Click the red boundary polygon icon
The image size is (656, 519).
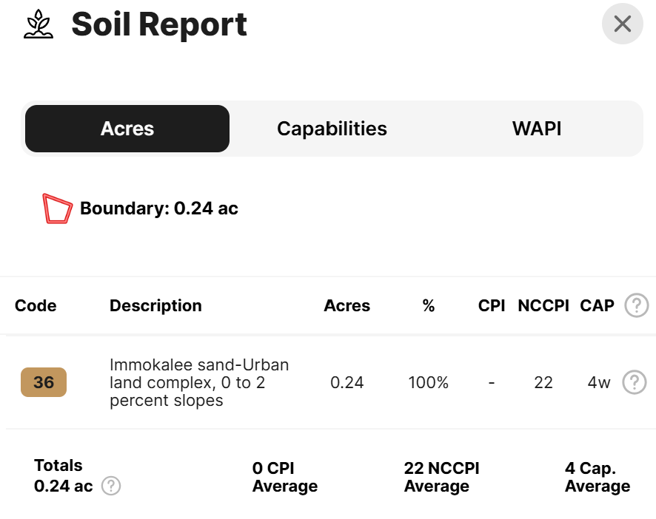coord(57,208)
